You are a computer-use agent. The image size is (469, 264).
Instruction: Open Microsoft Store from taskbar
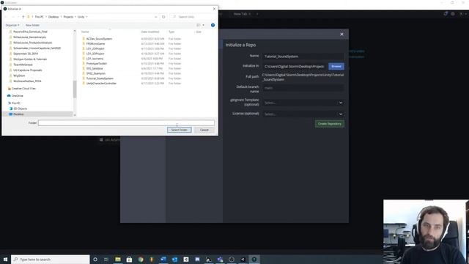129,259
